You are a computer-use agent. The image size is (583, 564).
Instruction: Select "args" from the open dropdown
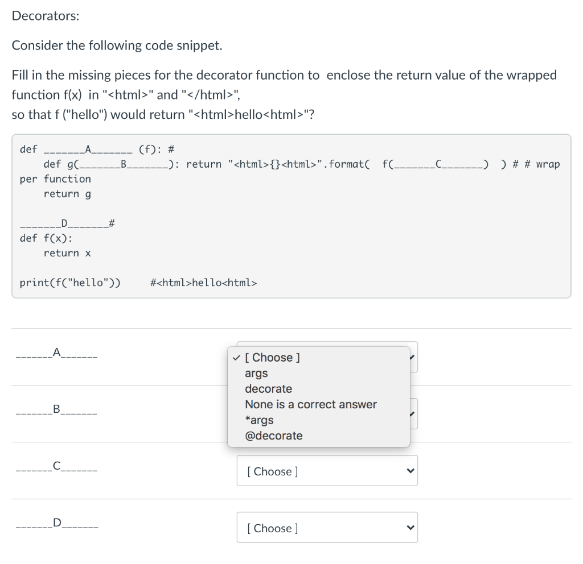pos(256,373)
